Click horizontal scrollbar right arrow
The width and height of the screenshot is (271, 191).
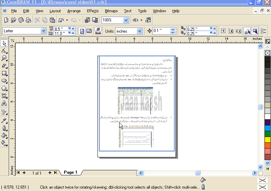(x=254, y=173)
